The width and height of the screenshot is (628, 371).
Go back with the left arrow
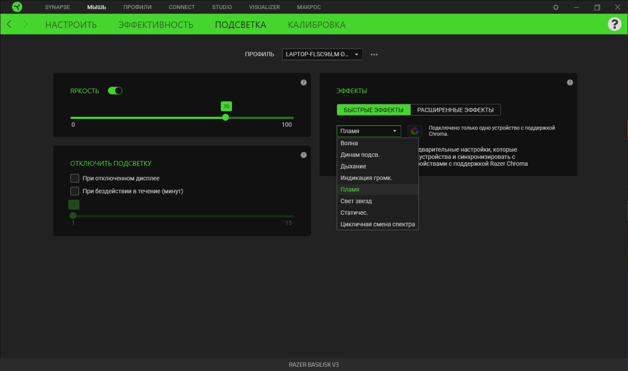click(9, 24)
